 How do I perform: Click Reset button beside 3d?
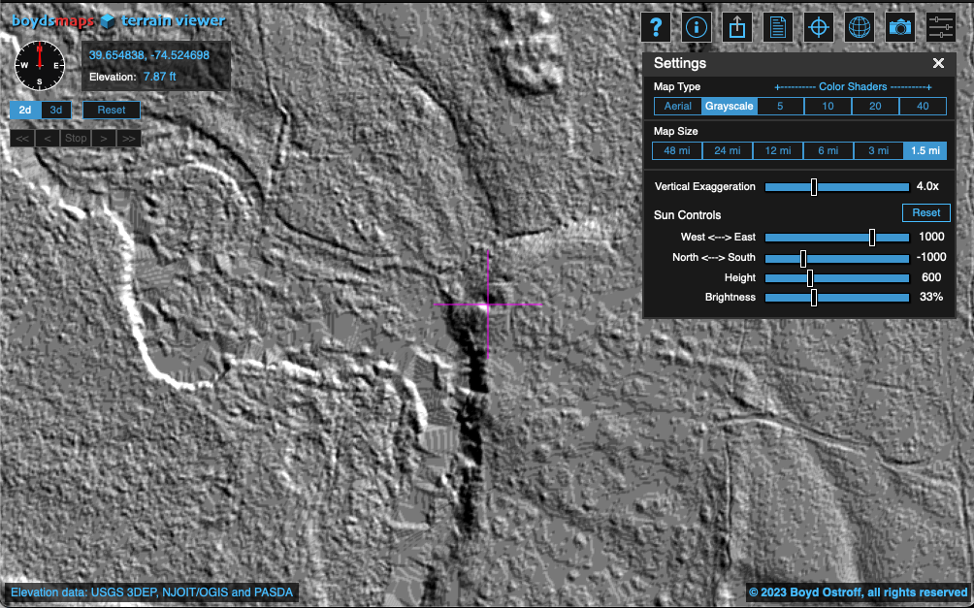[112, 110]
